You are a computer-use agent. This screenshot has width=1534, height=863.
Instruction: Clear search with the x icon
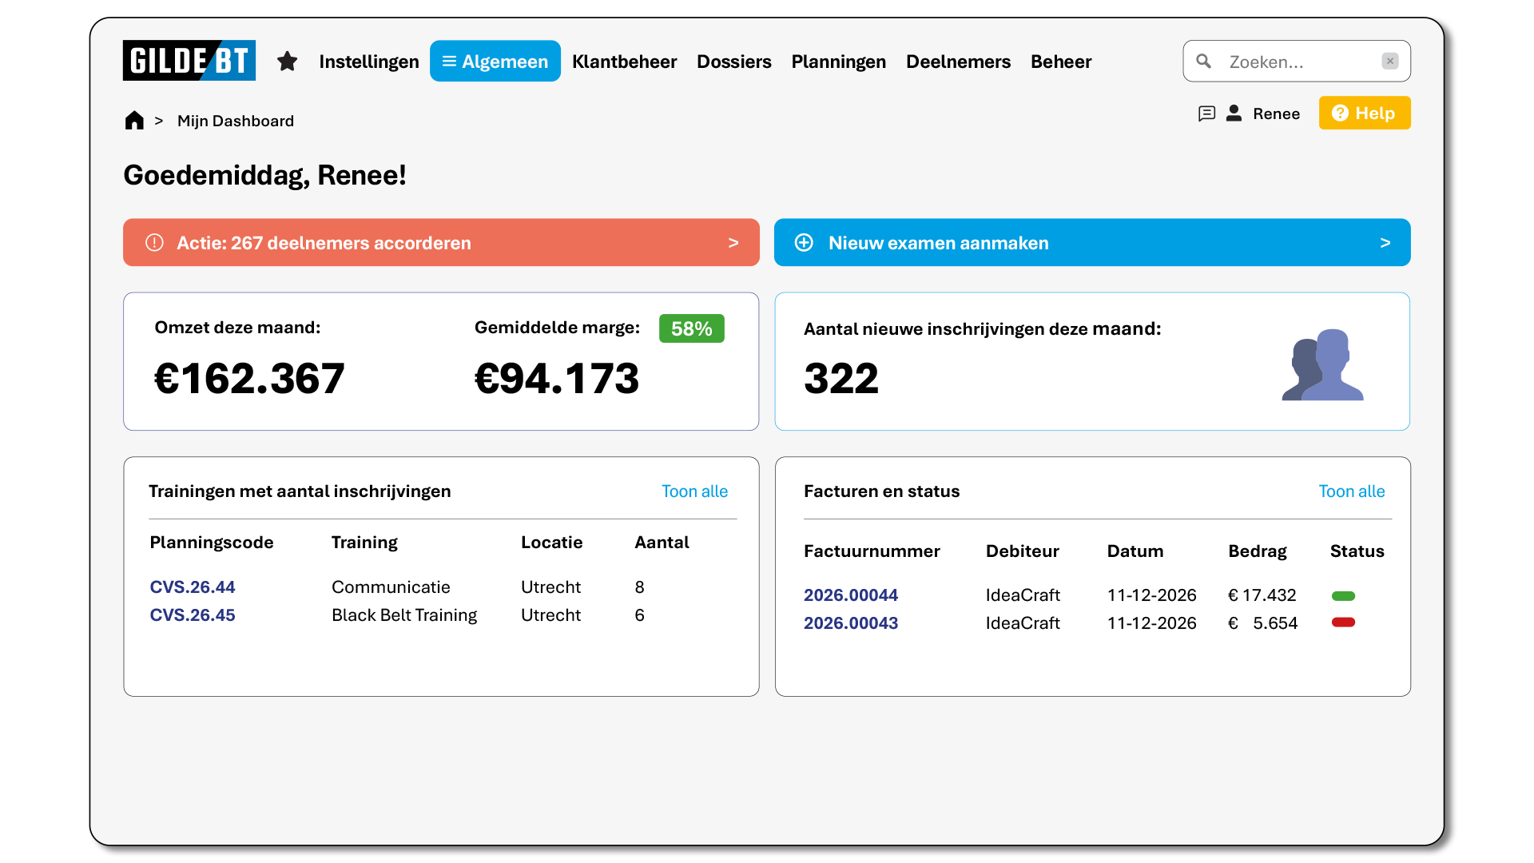point(1390,61)
